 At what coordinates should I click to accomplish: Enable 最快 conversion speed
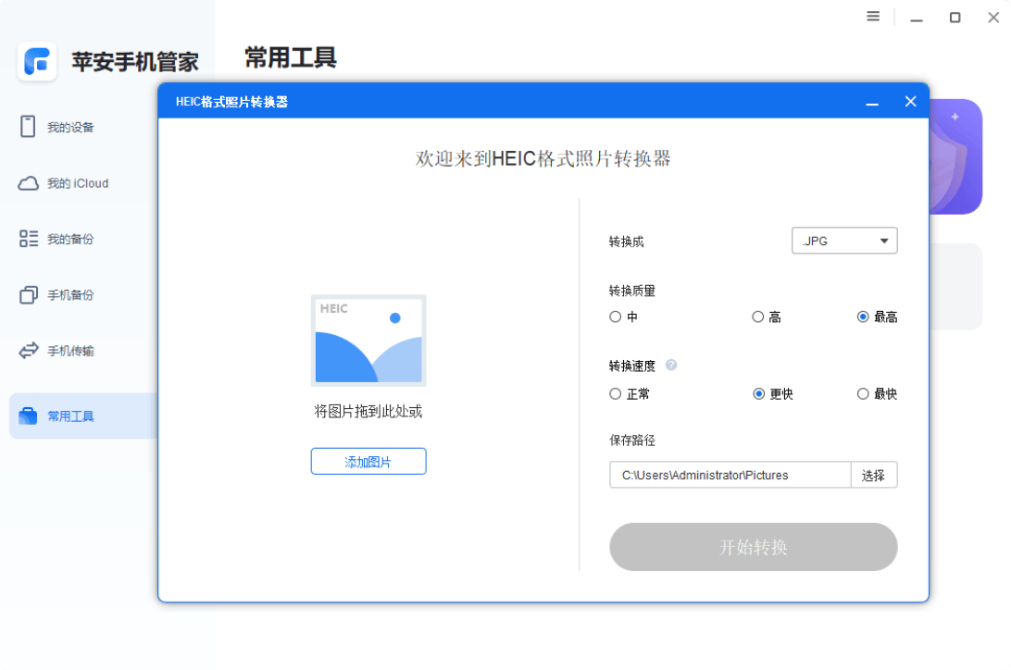point(862,393)
